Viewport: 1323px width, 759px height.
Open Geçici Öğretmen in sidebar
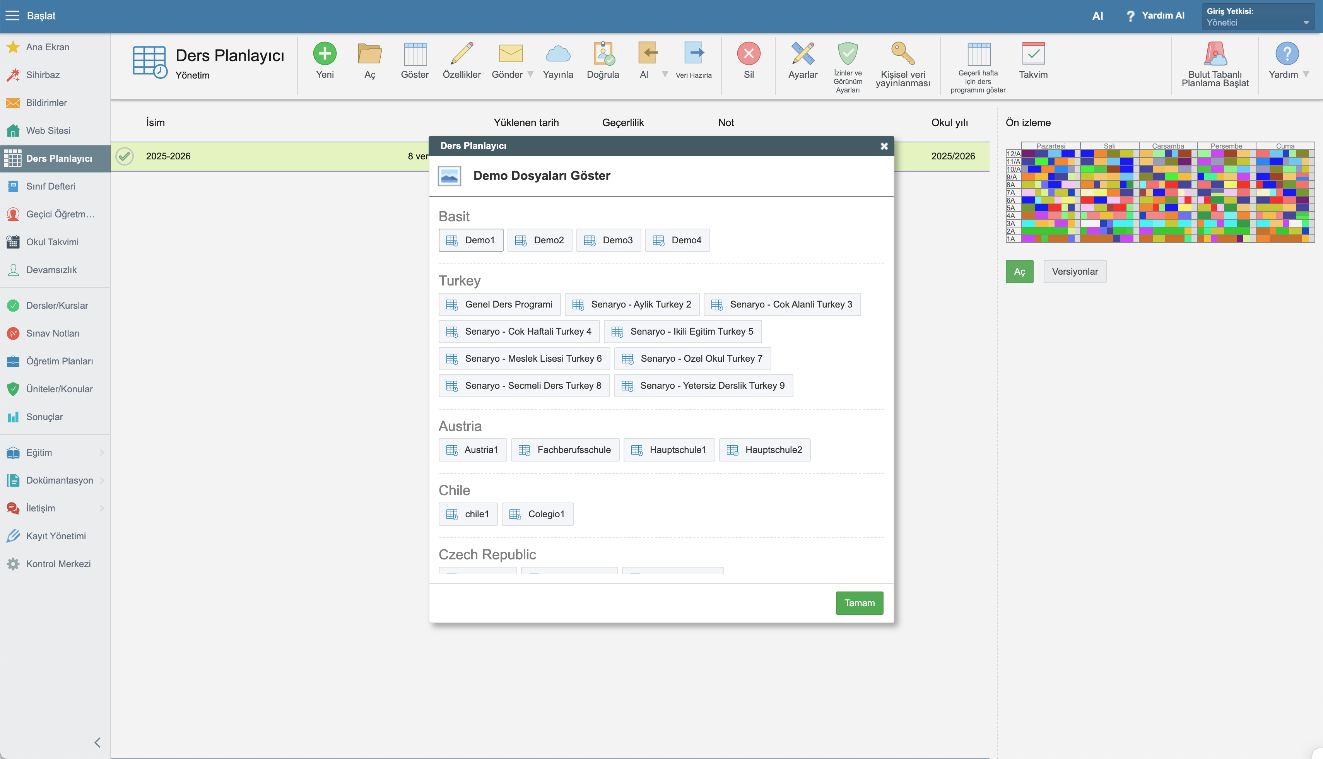click(55, 214)
